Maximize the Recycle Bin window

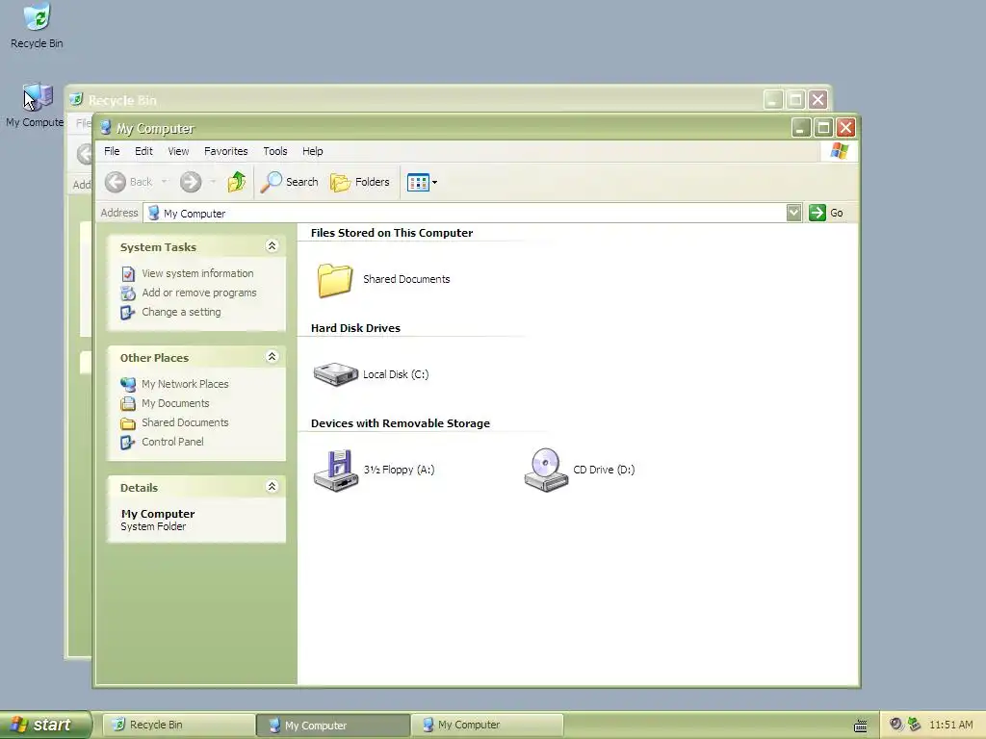(x=795, y=100)
